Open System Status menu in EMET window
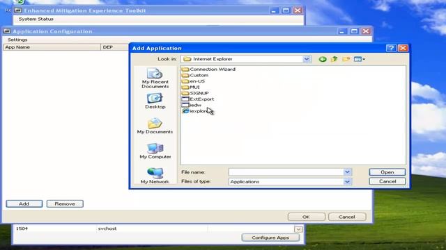 pos(36,19)
